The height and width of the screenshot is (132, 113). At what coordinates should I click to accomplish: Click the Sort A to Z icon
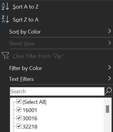click(5, 6)
